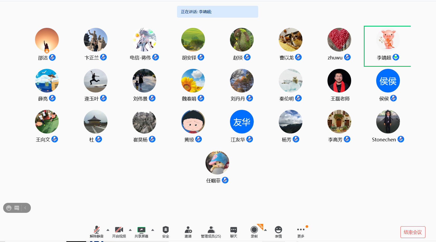The height and width of the screenshot is (242, 436).
Task: Click the 共享屏幕 share screen icon
Action: coord(141,230)
